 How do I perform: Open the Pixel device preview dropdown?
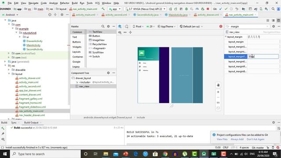tap(138, 26)
